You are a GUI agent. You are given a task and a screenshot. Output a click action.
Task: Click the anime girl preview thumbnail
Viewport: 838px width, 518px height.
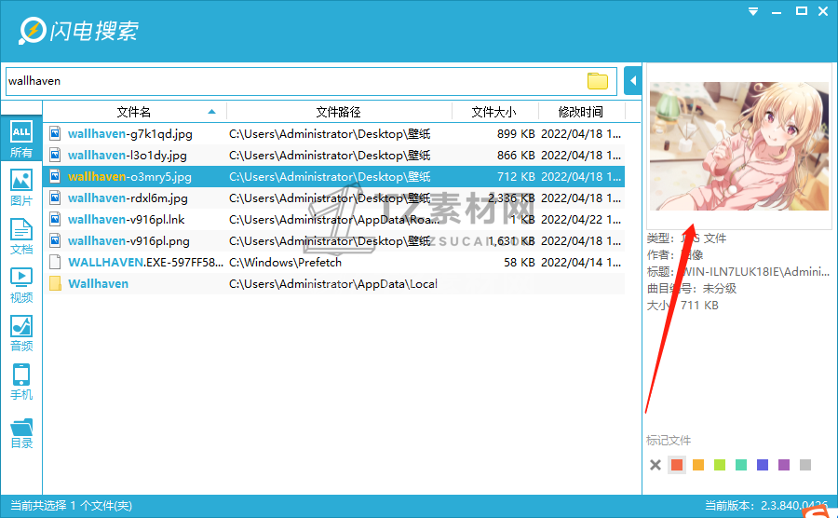coord(739,146)
